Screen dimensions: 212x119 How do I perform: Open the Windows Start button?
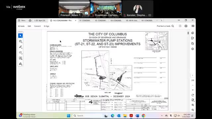[x=69, y=116]
